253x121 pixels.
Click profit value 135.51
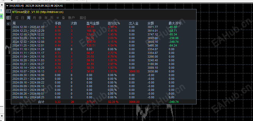coord(91,45)
